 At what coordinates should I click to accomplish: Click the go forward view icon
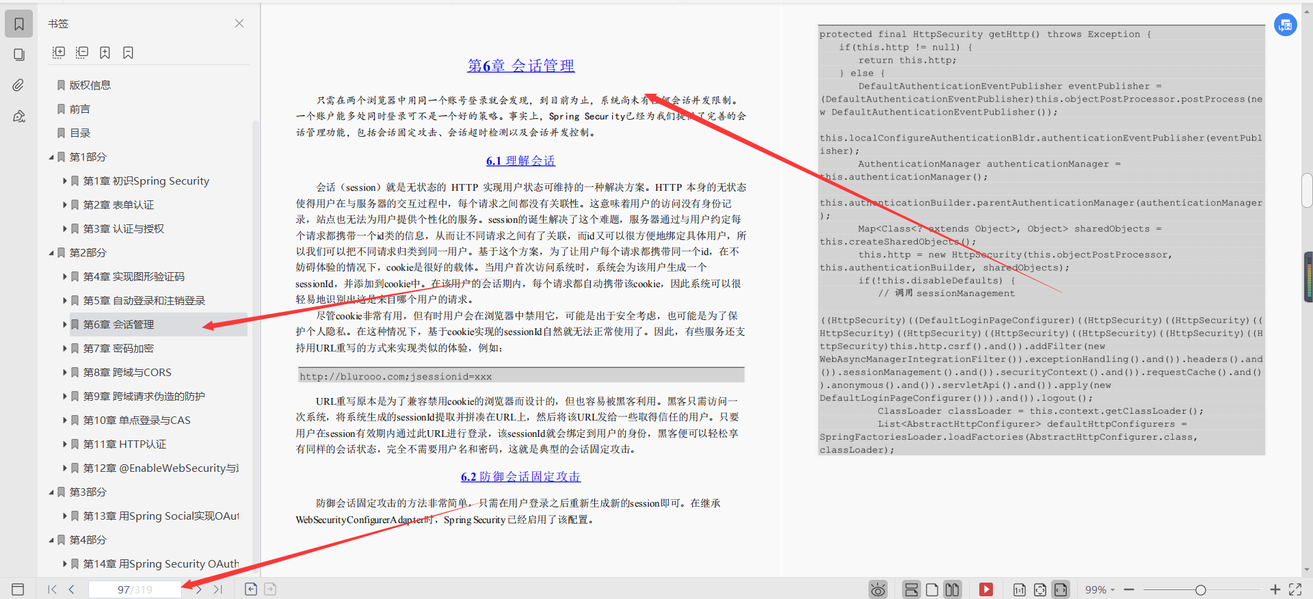point(270,589)
